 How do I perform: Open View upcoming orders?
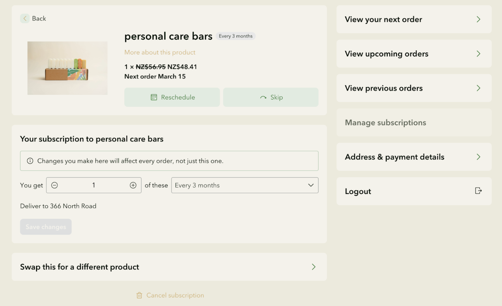coord(414,54)
